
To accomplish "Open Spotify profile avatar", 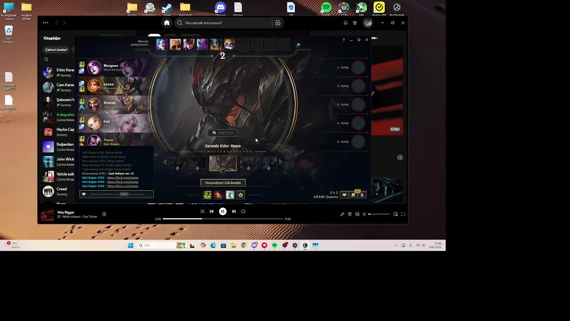I will [x=368, y=23].
